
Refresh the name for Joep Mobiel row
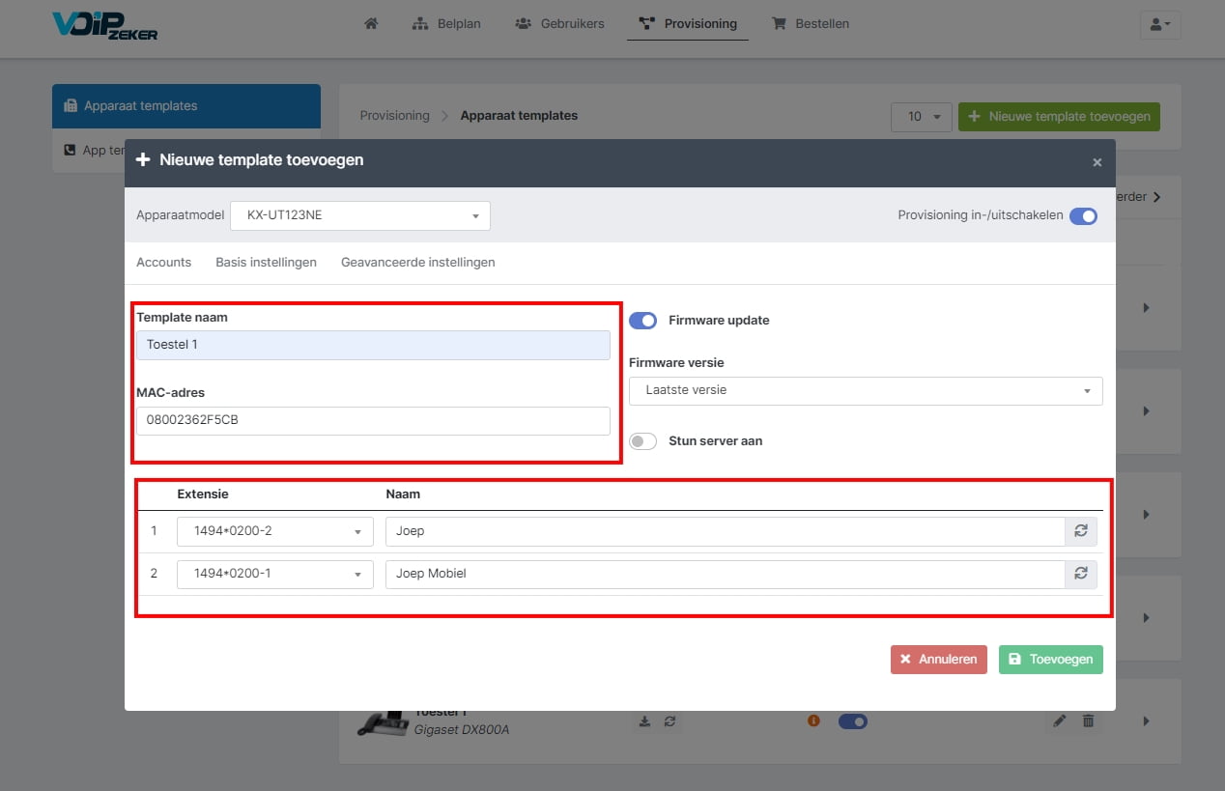click(x=1081, y=574)
